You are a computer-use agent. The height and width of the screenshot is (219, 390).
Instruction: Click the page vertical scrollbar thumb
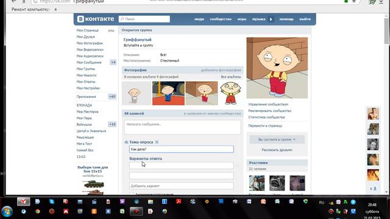386,31
